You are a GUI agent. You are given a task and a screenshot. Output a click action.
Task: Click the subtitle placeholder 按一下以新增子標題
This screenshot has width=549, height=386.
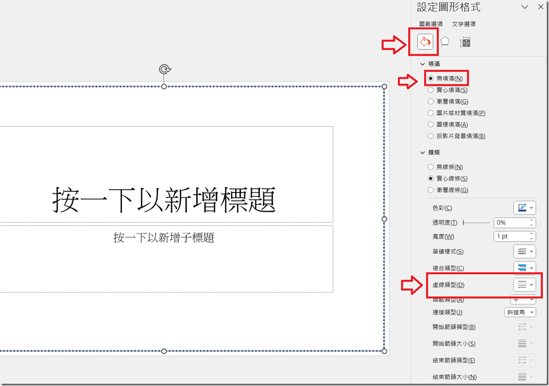tap(164, 238)
